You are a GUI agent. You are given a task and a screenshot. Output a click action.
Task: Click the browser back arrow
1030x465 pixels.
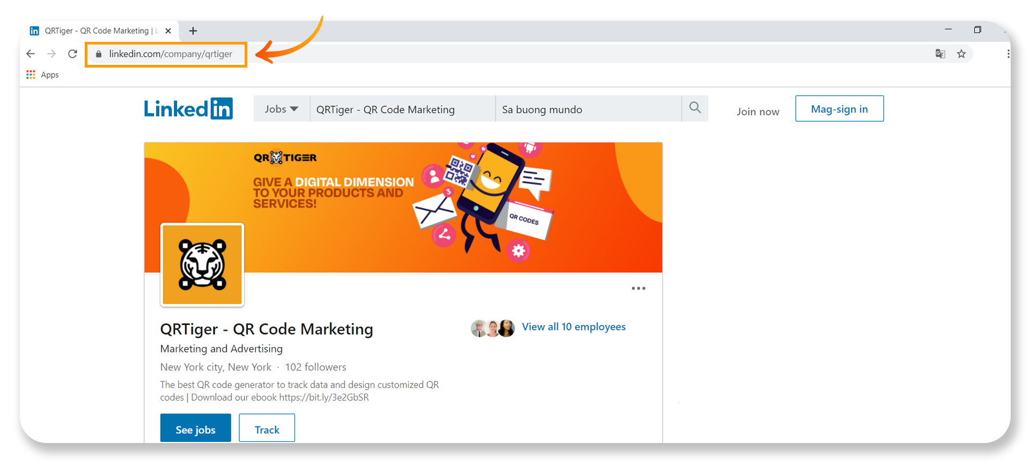tap(31, 54)
